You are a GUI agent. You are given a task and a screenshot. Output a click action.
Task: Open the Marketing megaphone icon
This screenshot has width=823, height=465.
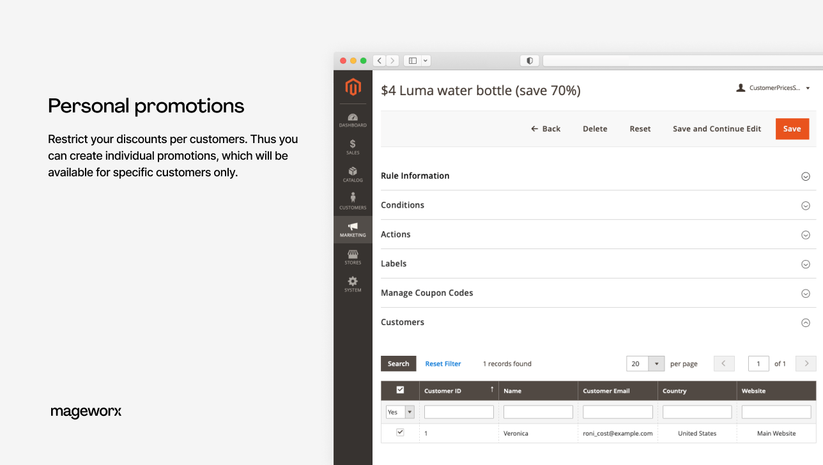353,229
